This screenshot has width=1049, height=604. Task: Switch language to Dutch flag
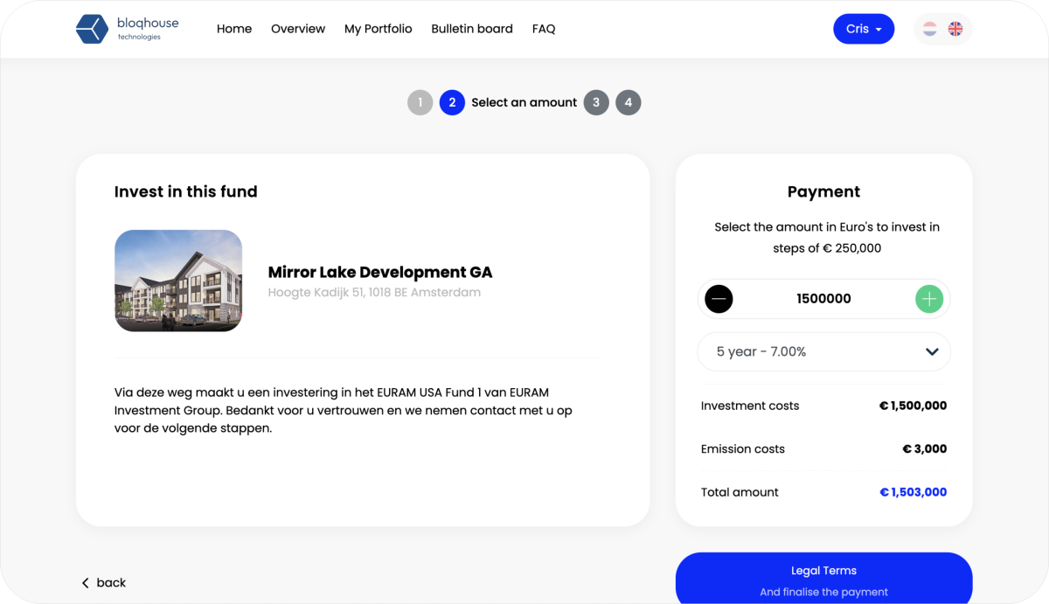(930, 29)
